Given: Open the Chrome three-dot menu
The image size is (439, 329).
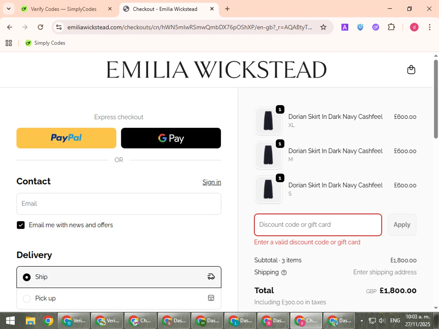Looking at the screenshot, I should (430, 27).
